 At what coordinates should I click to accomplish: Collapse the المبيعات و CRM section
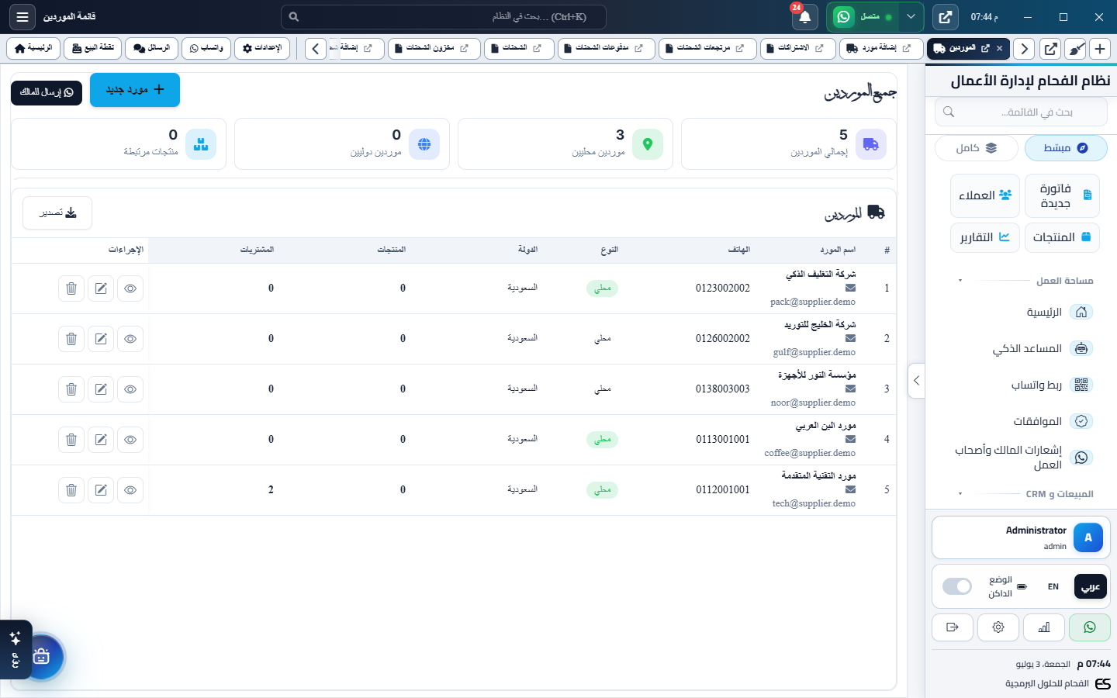click(x=1025, y=494)
